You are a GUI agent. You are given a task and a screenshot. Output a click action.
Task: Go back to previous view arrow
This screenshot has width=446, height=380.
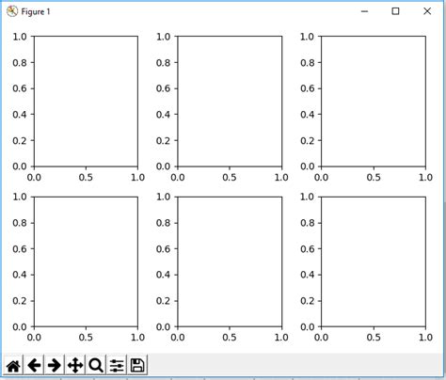[34, 365]
